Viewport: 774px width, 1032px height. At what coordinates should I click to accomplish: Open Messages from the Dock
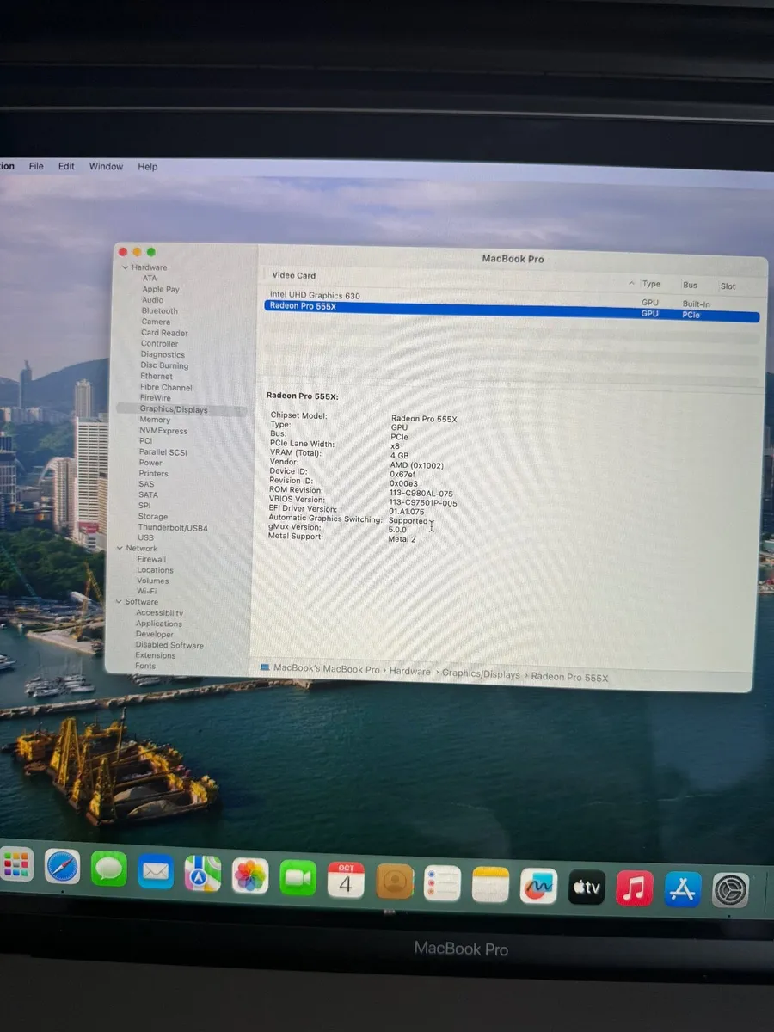point(108,869)
